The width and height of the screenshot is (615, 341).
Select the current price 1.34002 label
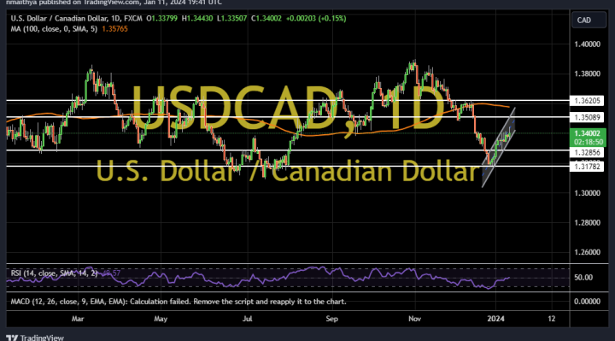587,133
